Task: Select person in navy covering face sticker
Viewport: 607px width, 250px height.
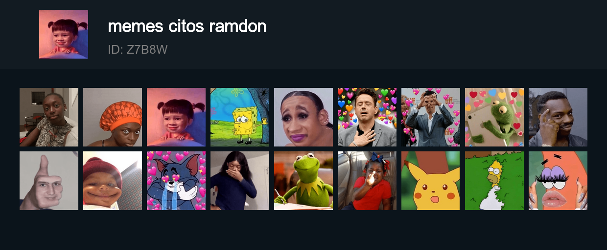Action: pos(240,181)
